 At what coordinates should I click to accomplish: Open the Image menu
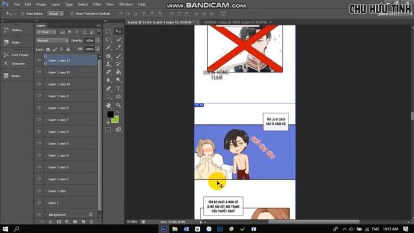click(41, 5)
